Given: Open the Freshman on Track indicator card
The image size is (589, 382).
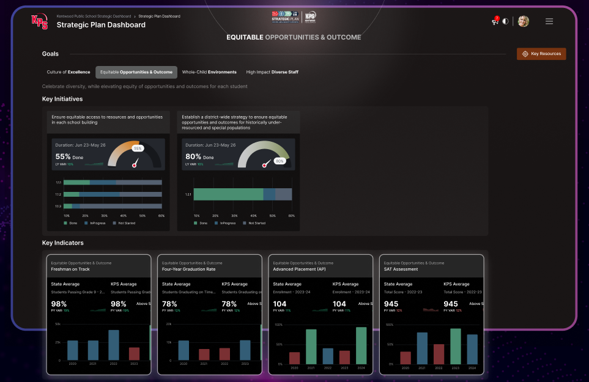Looking at the screenshot, I should [x=99, y=266].
